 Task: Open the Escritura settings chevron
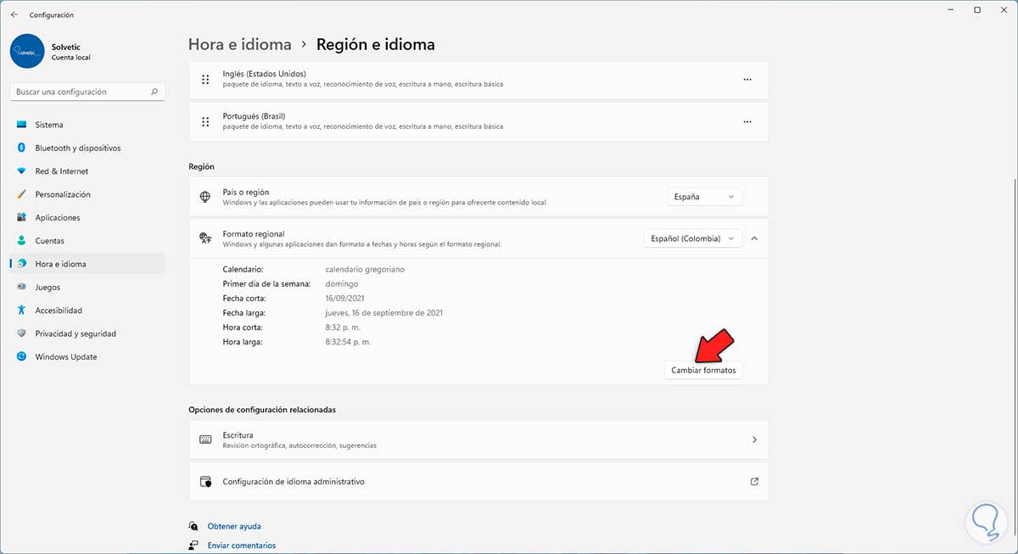point(754,439)
